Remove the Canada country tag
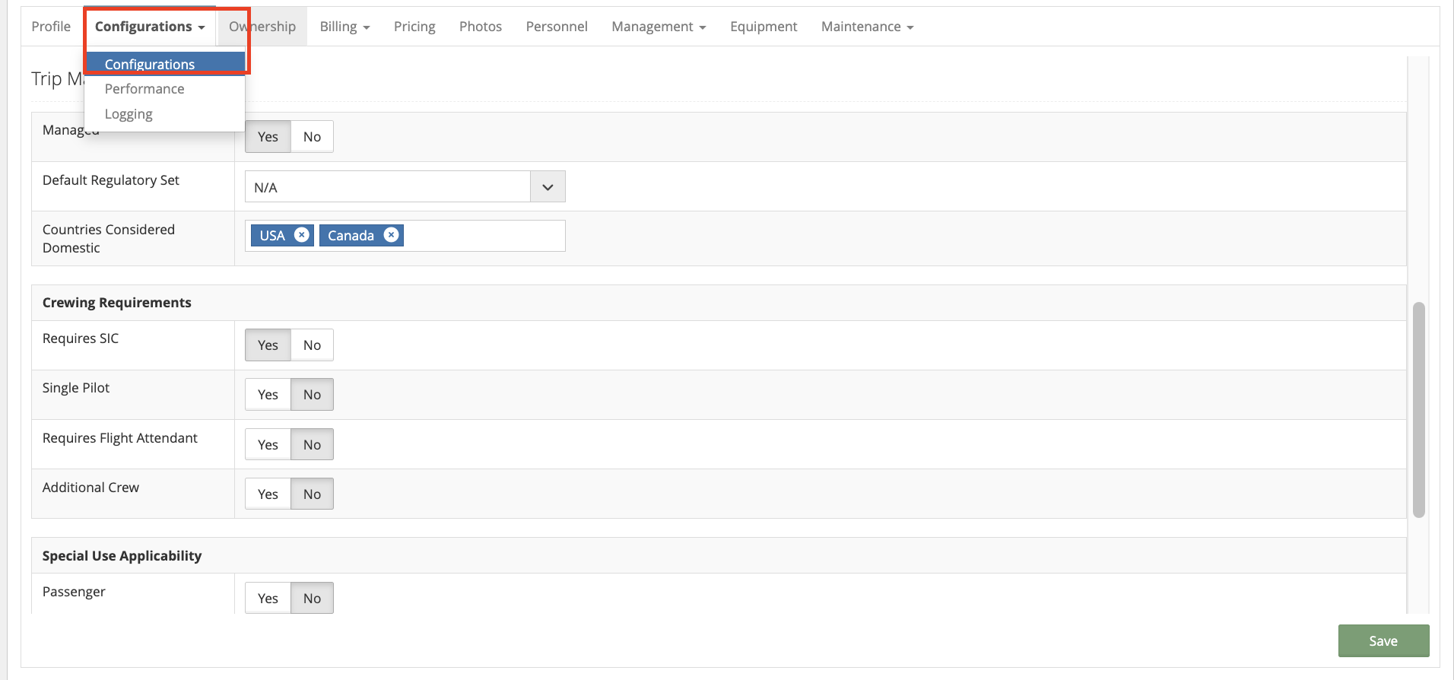 point(391,235)
